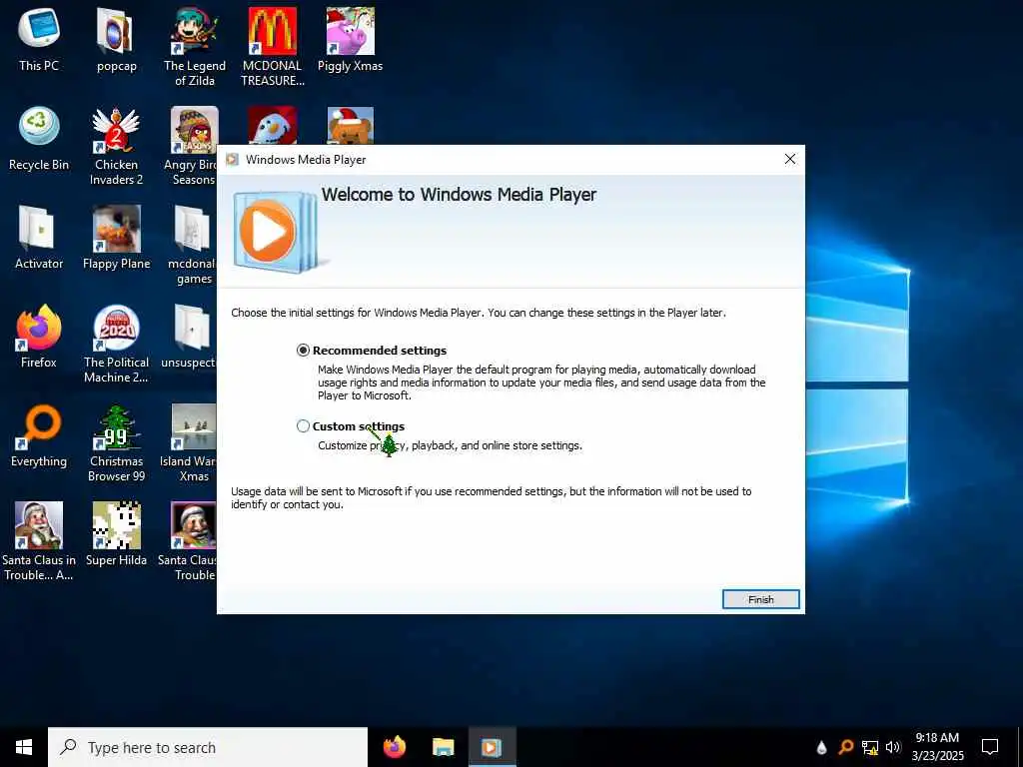Select the Recommended settings radio button
Screen dimensions: 1023x767
pyautogui.click(x=303, y=351)
